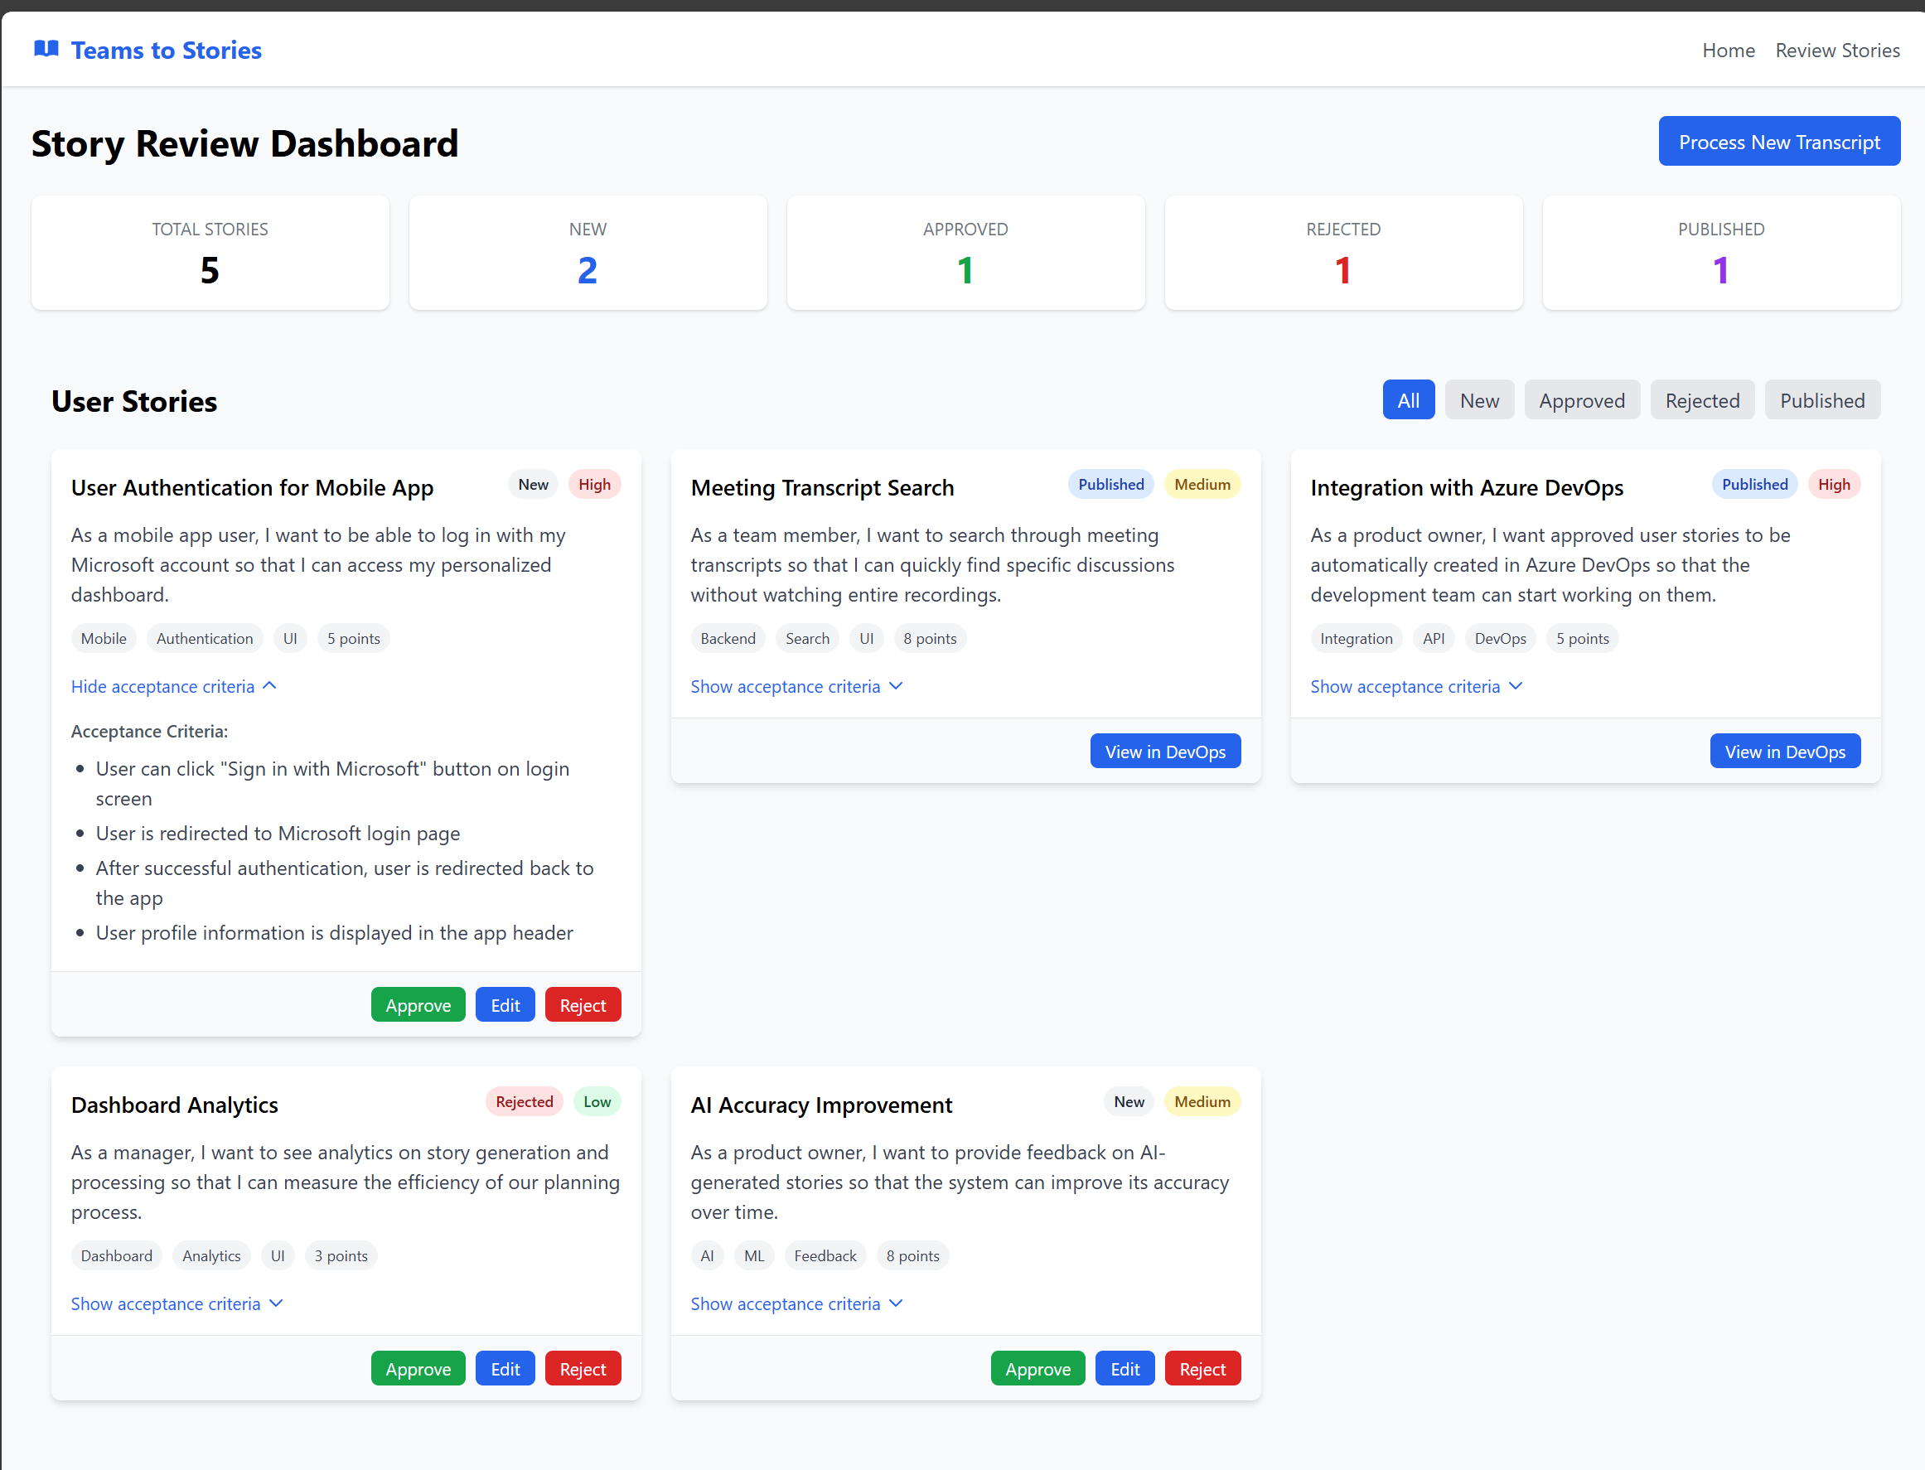Filter to Published stories

coord(1821,401)
